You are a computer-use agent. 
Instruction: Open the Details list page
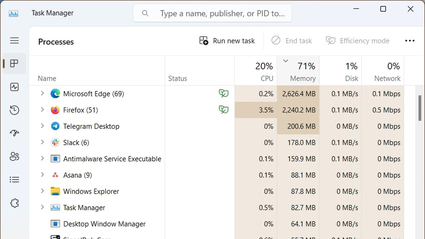tap(14, 180)
